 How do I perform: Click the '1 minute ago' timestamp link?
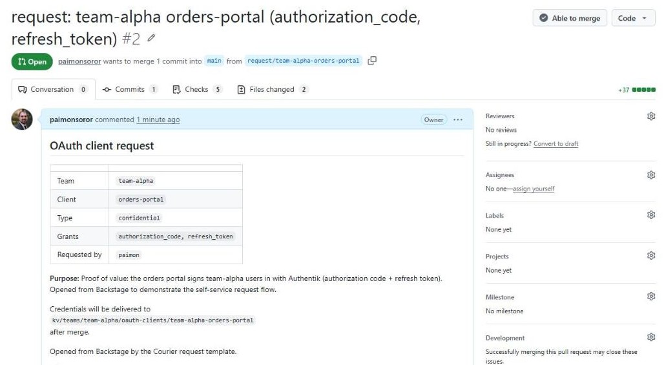158,120
